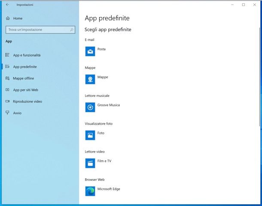262x206 pixels.
Task: Click the Groove Musica app icon
Action: tap(90, 107)
